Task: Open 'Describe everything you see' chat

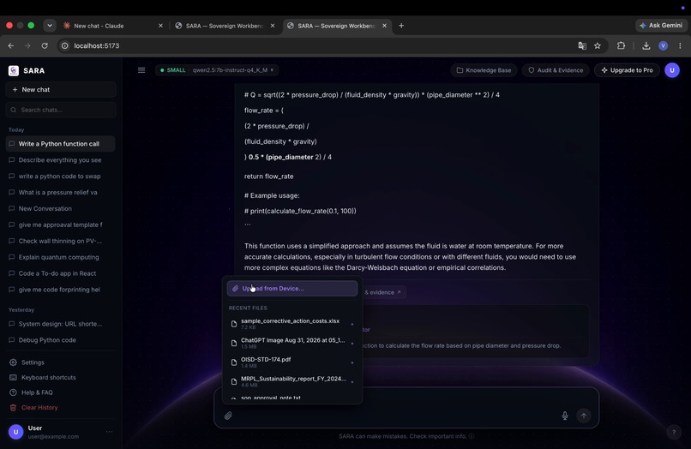Action: click(61, 160)
